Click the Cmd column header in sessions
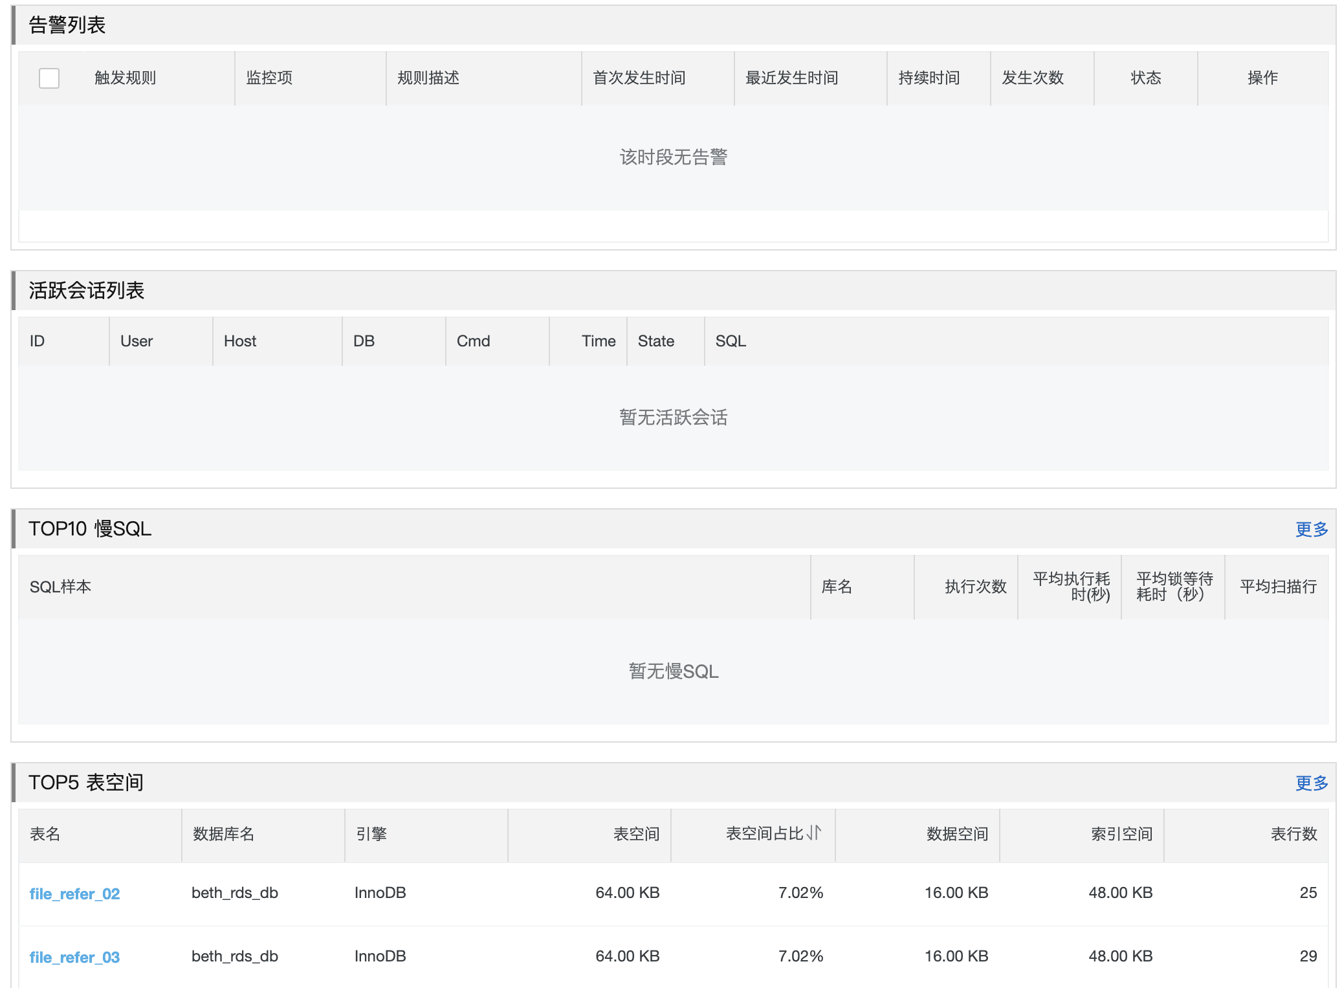1342x988 pixels. pyautogui.click(x=473, y=341)
